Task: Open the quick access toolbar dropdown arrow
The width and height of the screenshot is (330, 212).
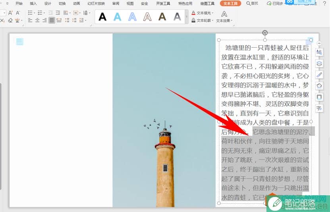Action: pyautogui.click(x=8, y=4)
